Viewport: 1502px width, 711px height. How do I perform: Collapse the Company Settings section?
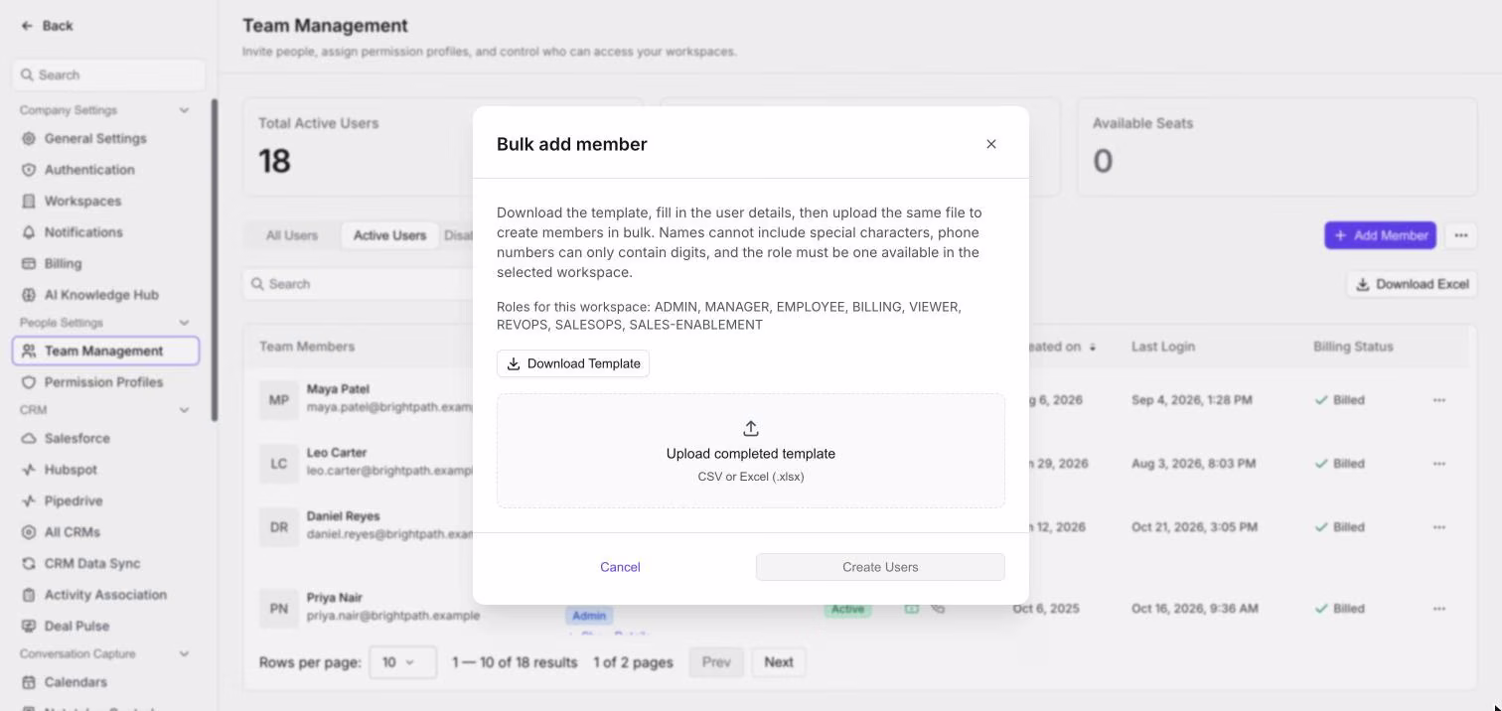click(x=184, y=110)
